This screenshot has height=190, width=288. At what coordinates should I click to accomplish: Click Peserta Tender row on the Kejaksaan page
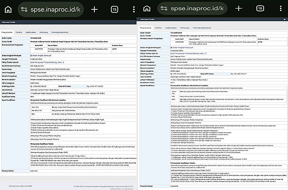69,171
